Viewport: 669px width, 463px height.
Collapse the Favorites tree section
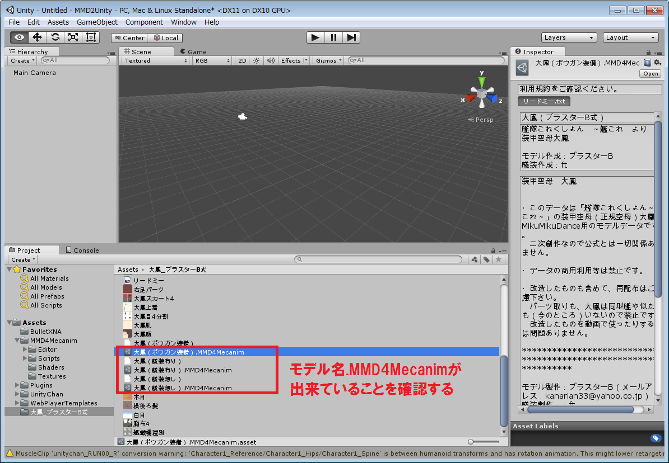[9, 269]
